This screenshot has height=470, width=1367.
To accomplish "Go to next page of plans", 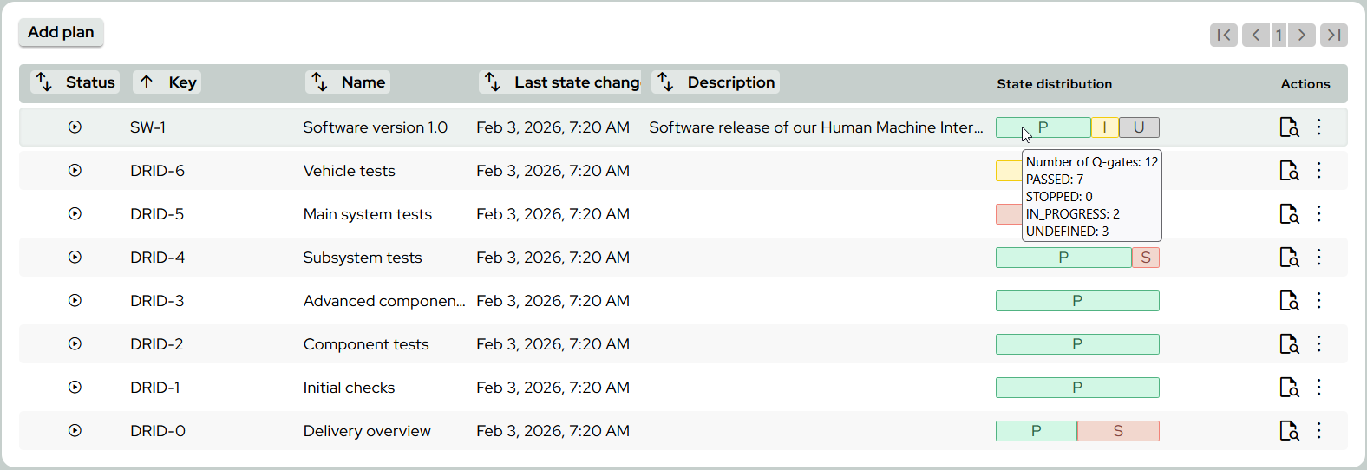I will coord(1302,35).
